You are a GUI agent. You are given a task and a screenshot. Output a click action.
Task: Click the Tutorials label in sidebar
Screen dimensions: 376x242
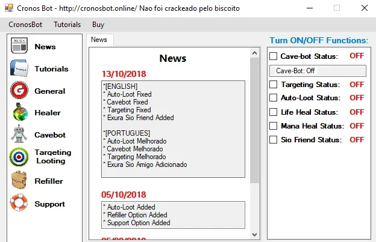point(51,69)
